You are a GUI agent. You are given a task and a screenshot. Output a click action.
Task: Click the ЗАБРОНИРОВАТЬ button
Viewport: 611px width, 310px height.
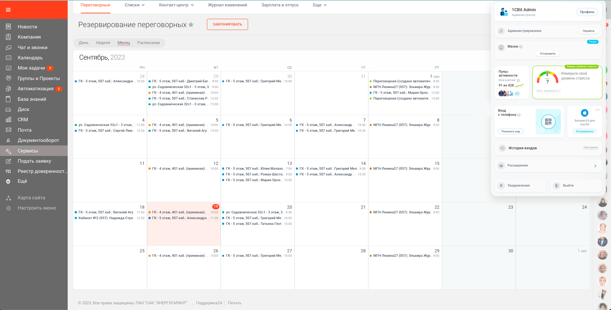(x=227, y=25)
